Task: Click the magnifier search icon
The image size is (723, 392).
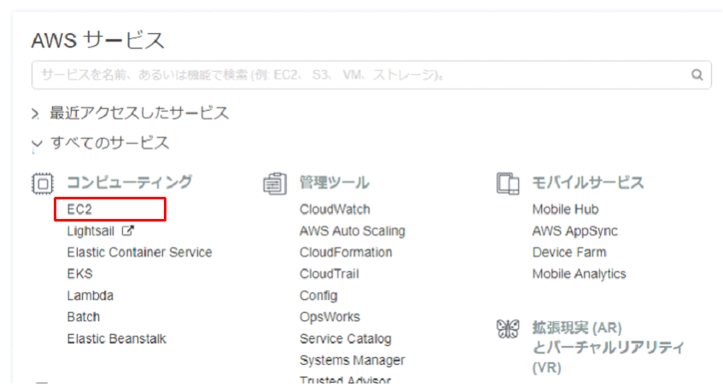Action: point(697,74)
